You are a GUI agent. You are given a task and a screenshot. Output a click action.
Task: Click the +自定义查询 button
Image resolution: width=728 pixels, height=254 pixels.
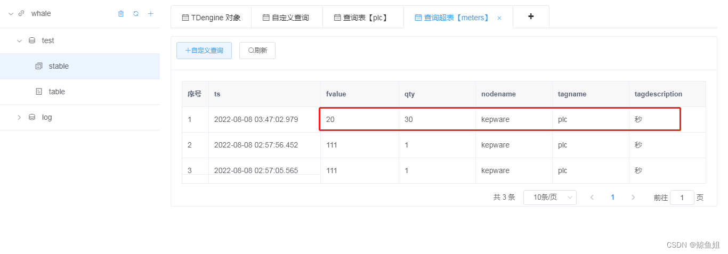204,51
